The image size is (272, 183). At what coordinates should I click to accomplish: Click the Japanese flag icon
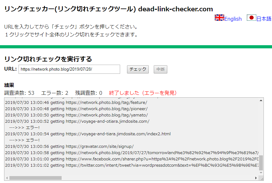coord(251,18)
